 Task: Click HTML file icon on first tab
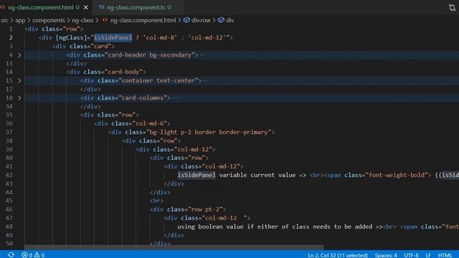(x=3, y=7)
